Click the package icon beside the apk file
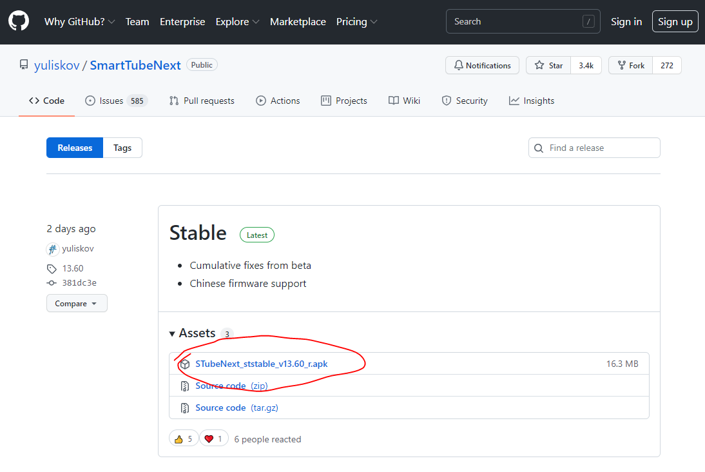The height and width of the screenshot is (472, 705). click(185, 364)
